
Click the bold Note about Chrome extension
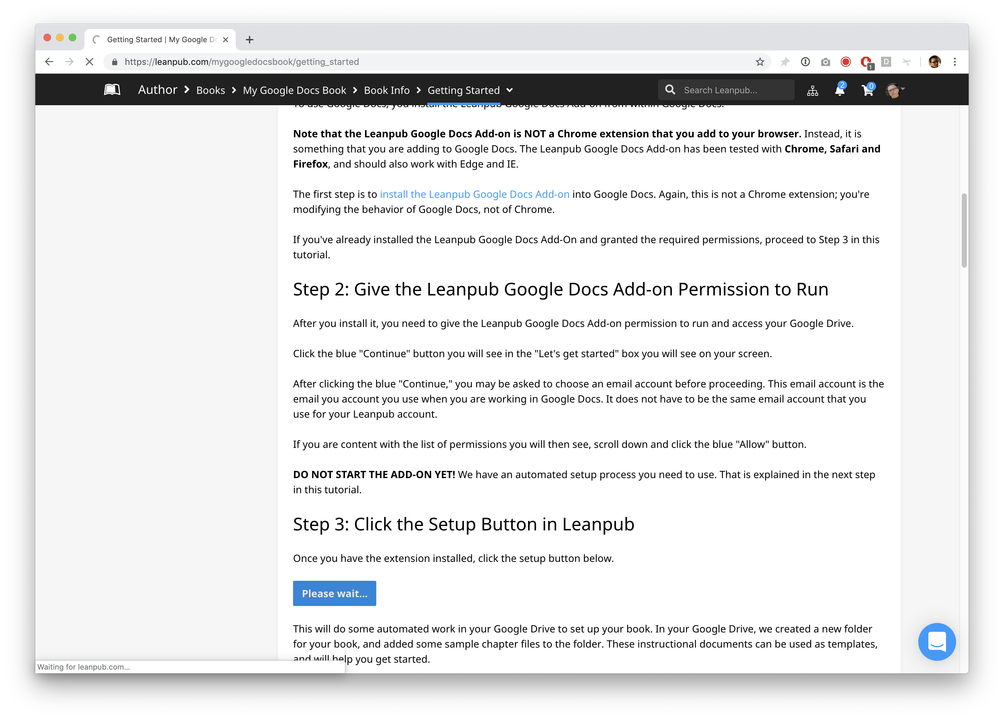point(547,134)
